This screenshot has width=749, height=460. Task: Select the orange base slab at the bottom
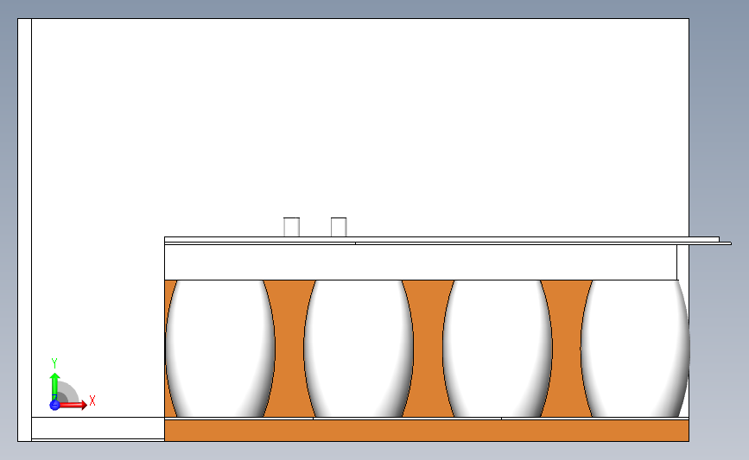tap(427, 431)
